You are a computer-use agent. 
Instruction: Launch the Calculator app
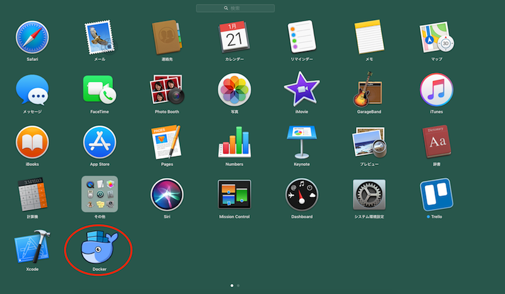[x=32, y=195]
